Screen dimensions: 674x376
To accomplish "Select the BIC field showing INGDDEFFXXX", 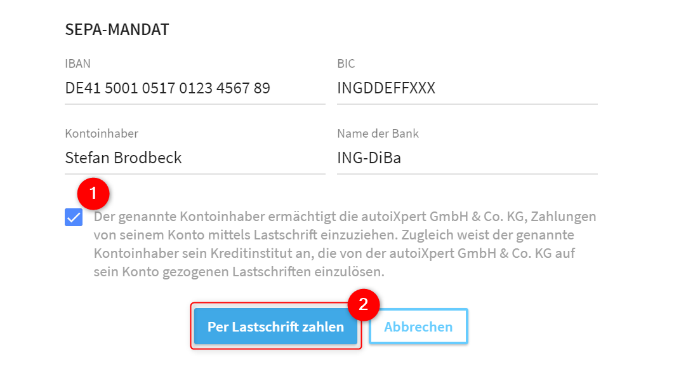I will coord(467,88).
